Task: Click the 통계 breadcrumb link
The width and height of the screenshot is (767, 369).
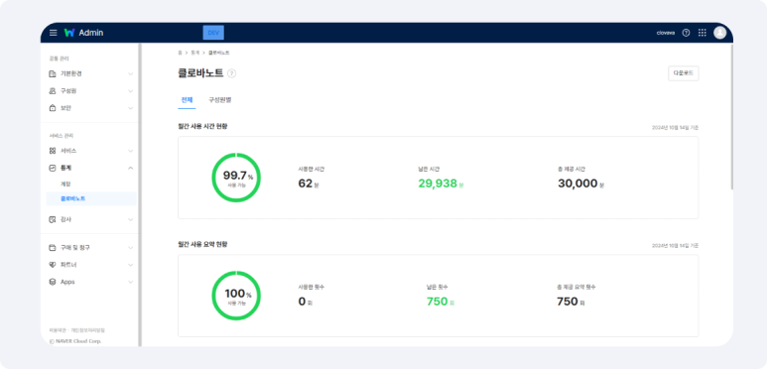Action: 194,53
